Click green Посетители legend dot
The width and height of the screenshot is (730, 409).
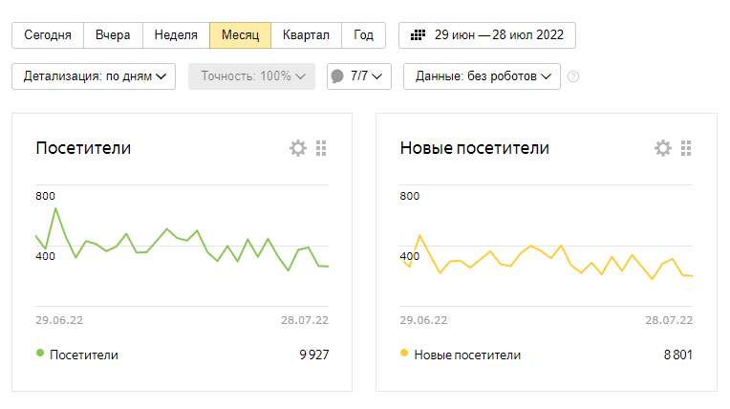[40, 354]
